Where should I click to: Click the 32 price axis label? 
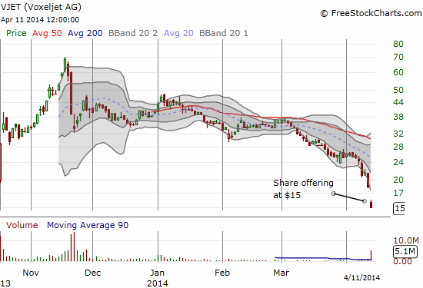pos(398,134)
